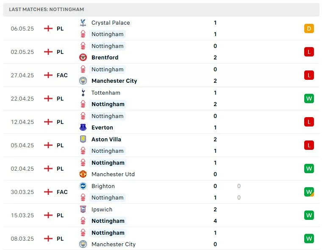The width and height of the screenshot is (322, 250).
Task: Click the Crystal Palace club crest
Action: [83, 23]
